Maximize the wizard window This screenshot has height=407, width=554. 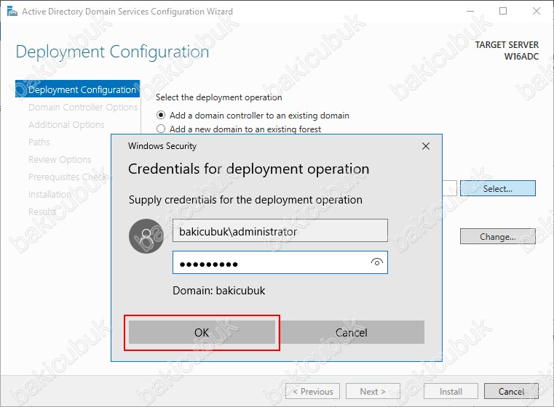tap(503, 12)
